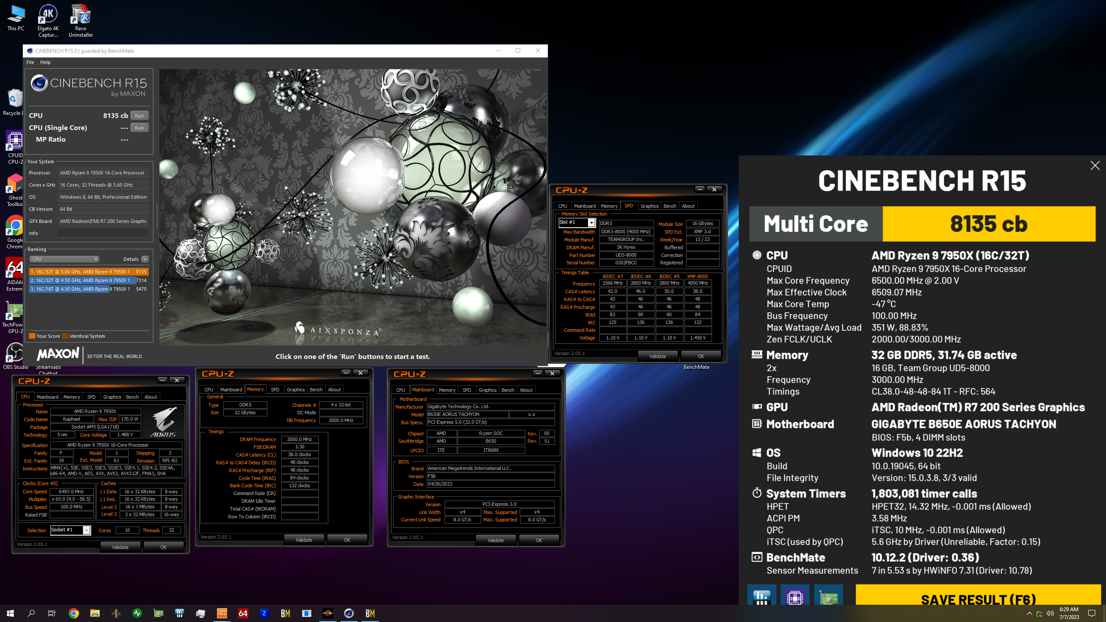Show hidden system tray icons

coord(1030,613)
